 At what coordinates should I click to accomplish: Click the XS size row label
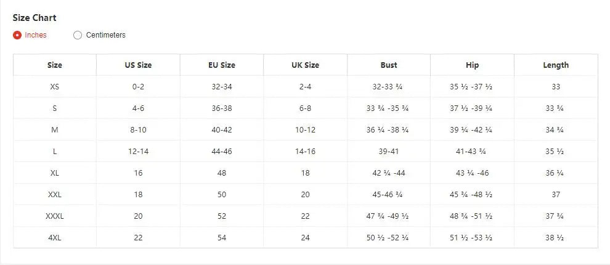point(55,87)
